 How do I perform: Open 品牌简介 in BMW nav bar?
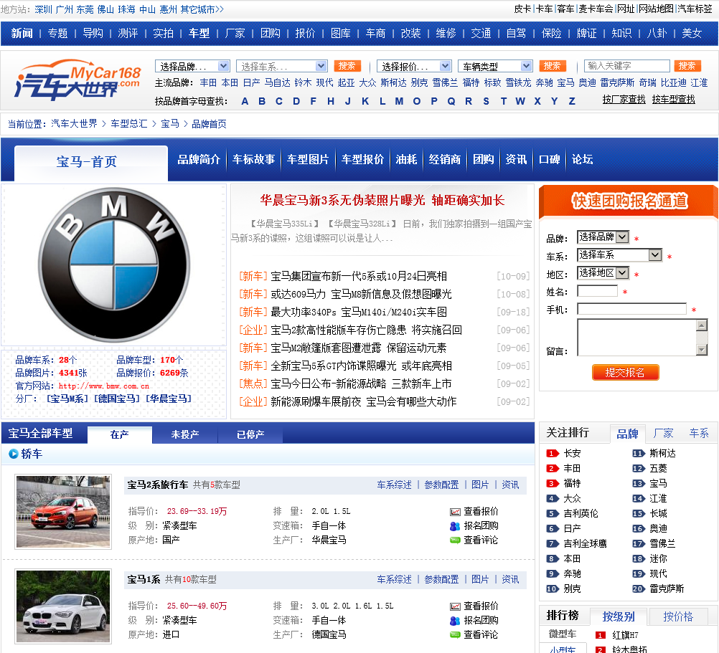[x=199, y=159]
